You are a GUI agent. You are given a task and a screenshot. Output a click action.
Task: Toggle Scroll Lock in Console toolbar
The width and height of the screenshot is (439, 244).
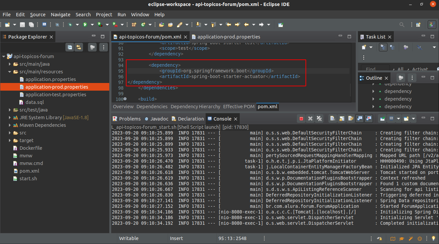click(341, 119)
